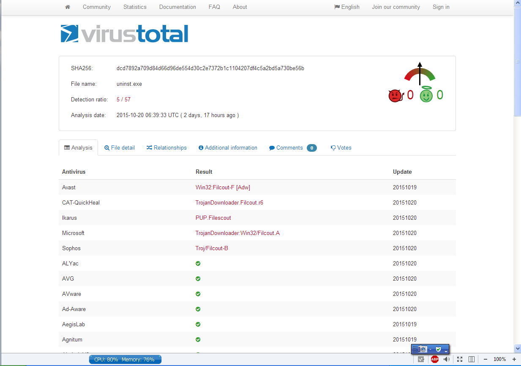Click green shield icon in floating toolbar
Screen dimensions: 521x366
[x=439, y=349]
